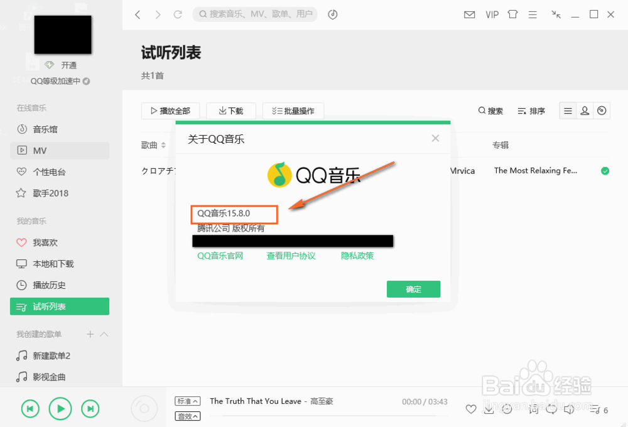The height and width of the screenshot is (427, 628).
Task: Open the play queue with 6 songs
Action: pos(599,409)
